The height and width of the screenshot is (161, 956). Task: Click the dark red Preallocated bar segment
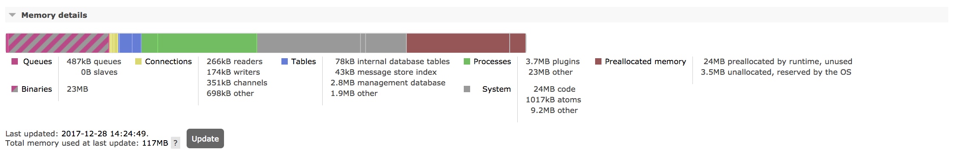coord(466,43)
